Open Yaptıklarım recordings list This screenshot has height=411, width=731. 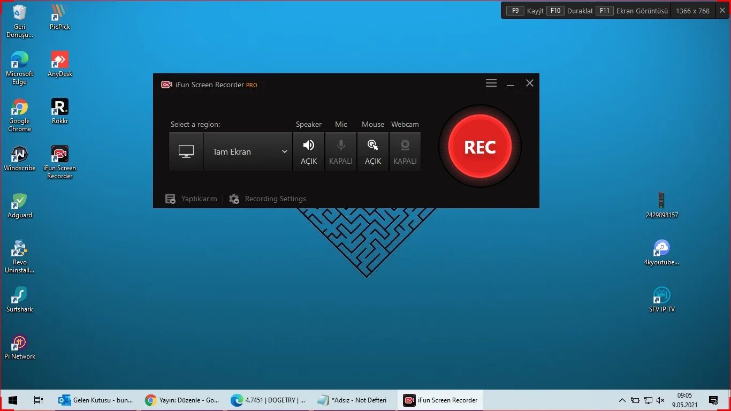tap(191, 199)
